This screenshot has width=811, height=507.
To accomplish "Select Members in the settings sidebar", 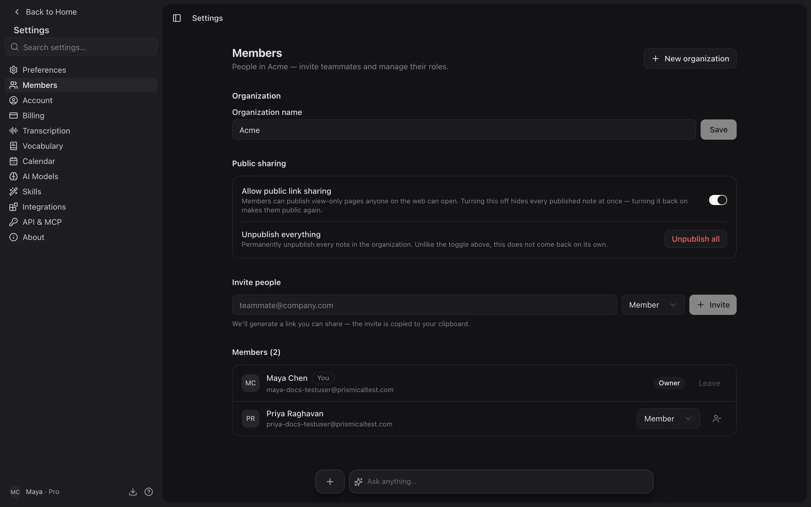I will (81, 85).
